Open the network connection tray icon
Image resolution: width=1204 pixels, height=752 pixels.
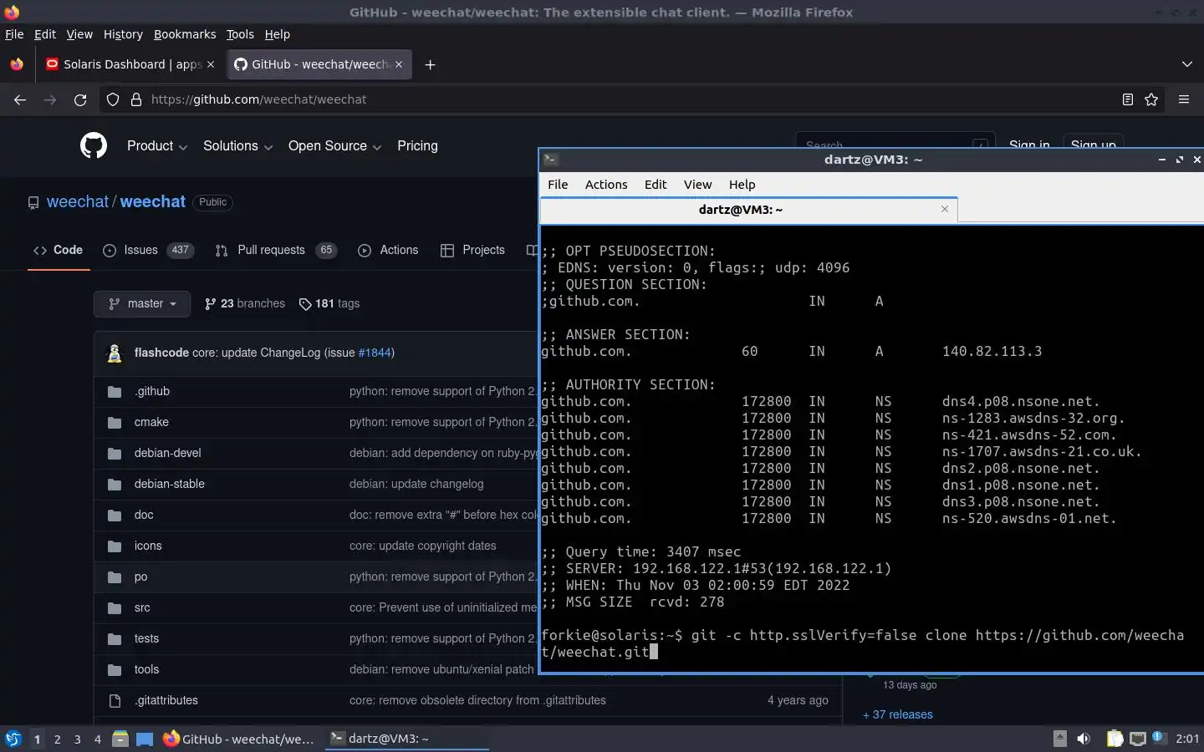pyautogui.click(x=1138, y=739)
